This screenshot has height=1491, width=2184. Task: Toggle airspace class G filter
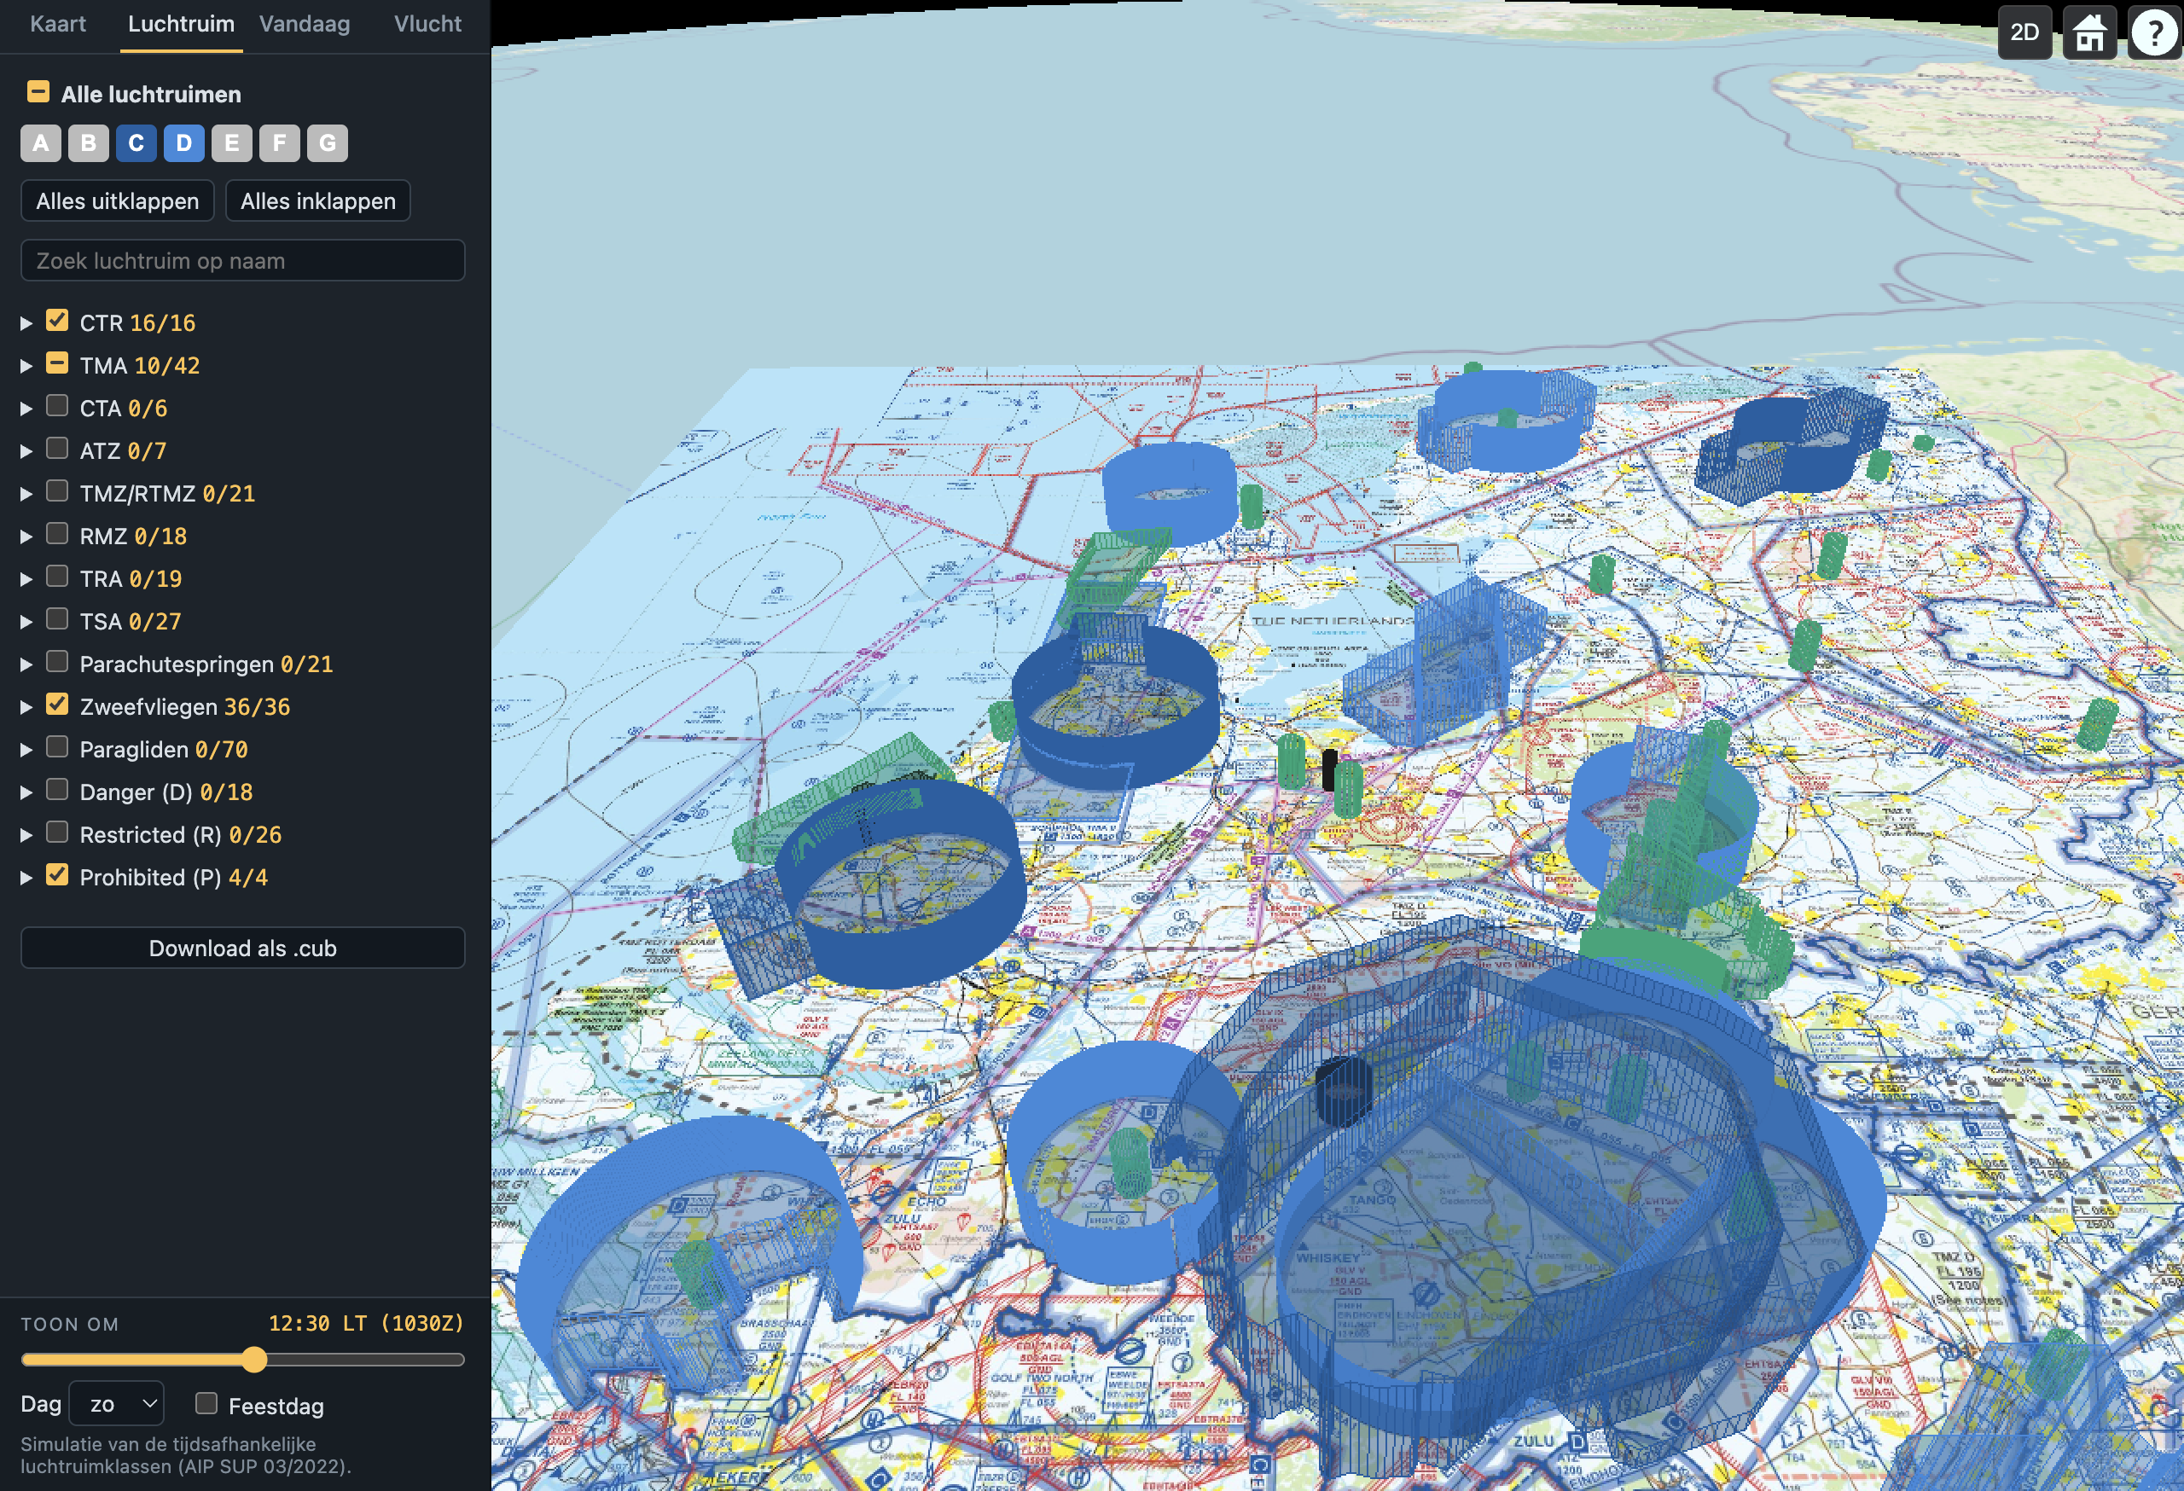coord(327,142)
